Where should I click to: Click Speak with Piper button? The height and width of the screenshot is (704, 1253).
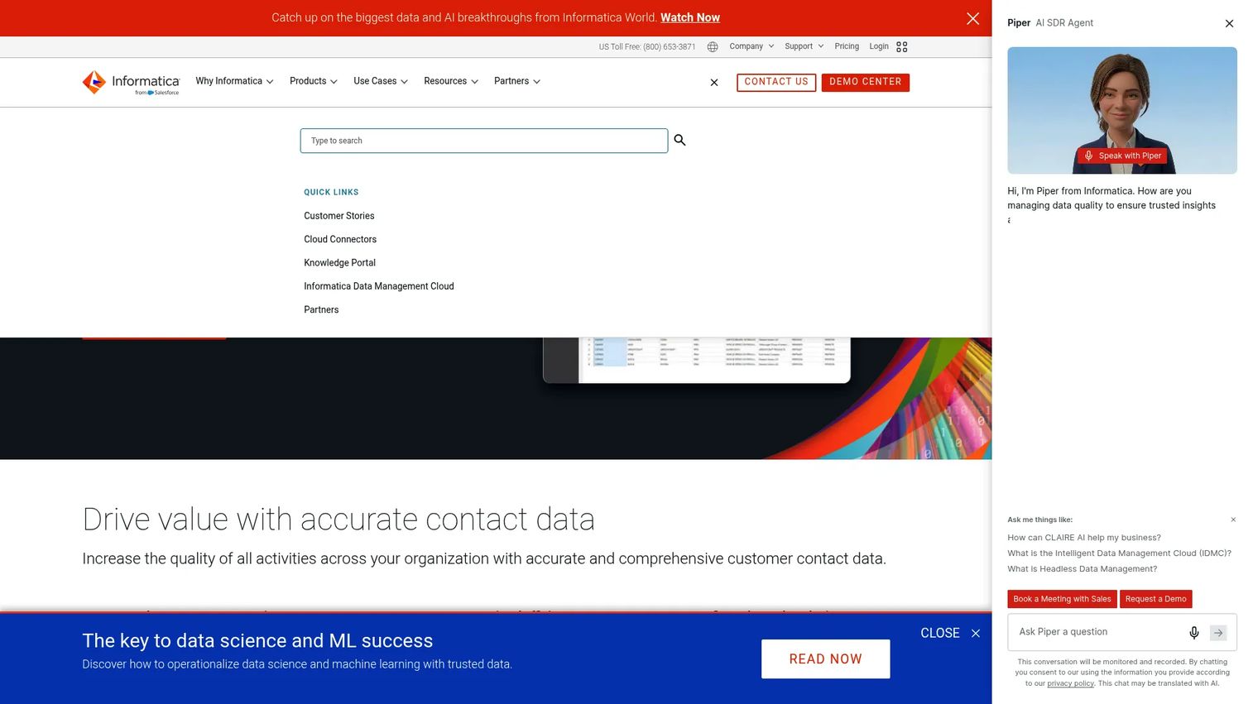tap(1123, 156)
